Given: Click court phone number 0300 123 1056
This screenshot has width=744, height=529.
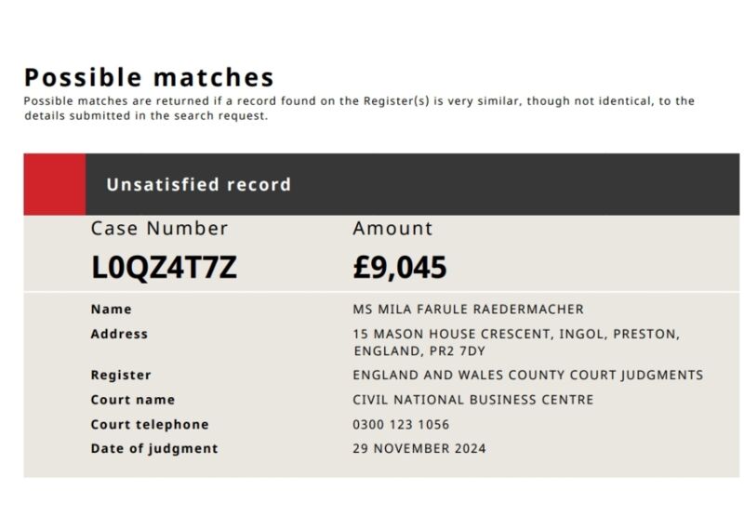Looking at the screenshot, I should point(401,425).
